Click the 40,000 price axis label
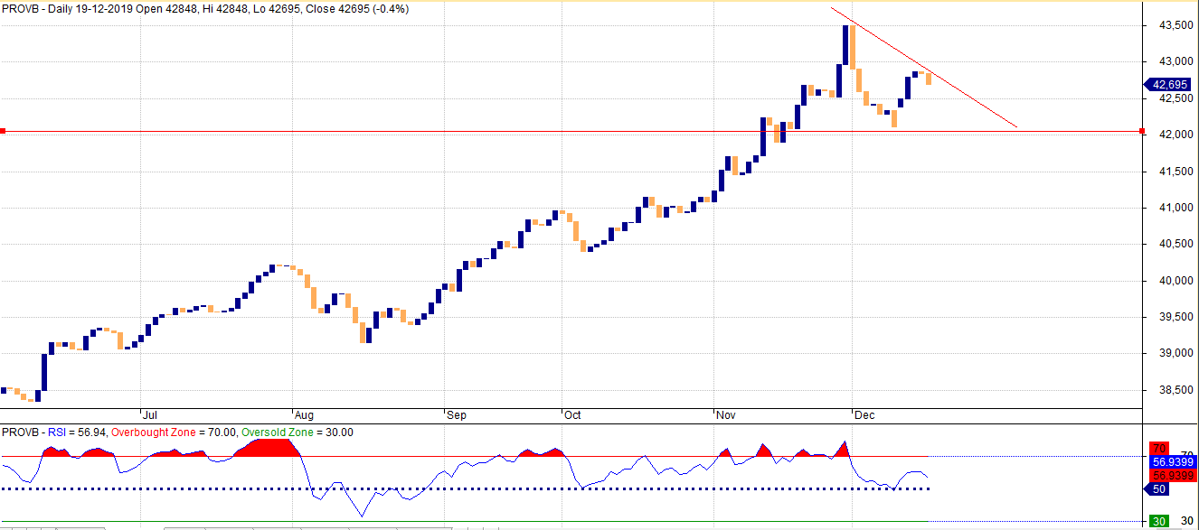The width and height of the screenshot is (1199, 530). tap(1175, 281)
